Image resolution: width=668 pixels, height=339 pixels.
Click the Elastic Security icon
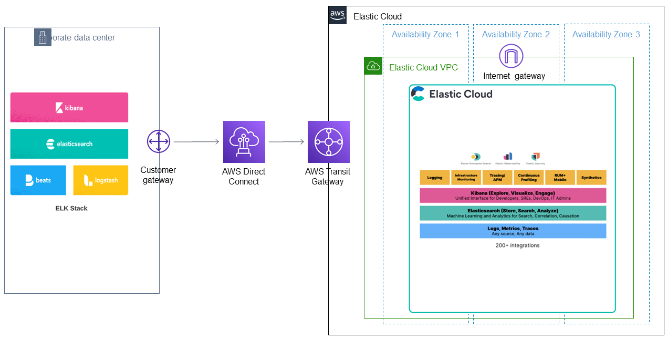point(535,156)
